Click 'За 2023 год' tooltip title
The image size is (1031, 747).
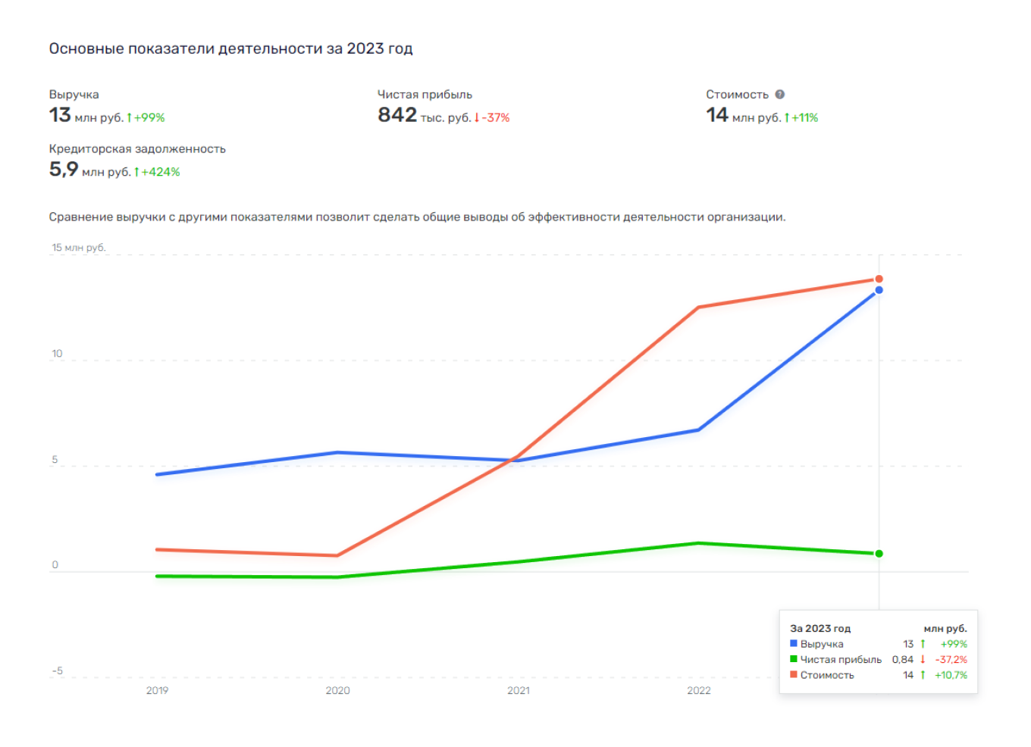point(820,628)
